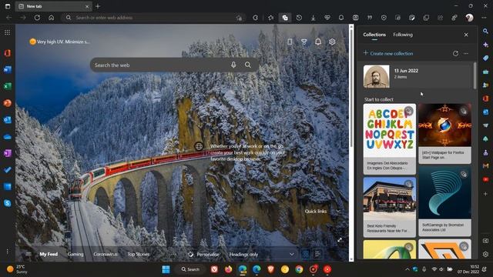Open the Collections panel more options ellipsis
Image resolution: width=493 pixels, height=277 pixels.
466,53
